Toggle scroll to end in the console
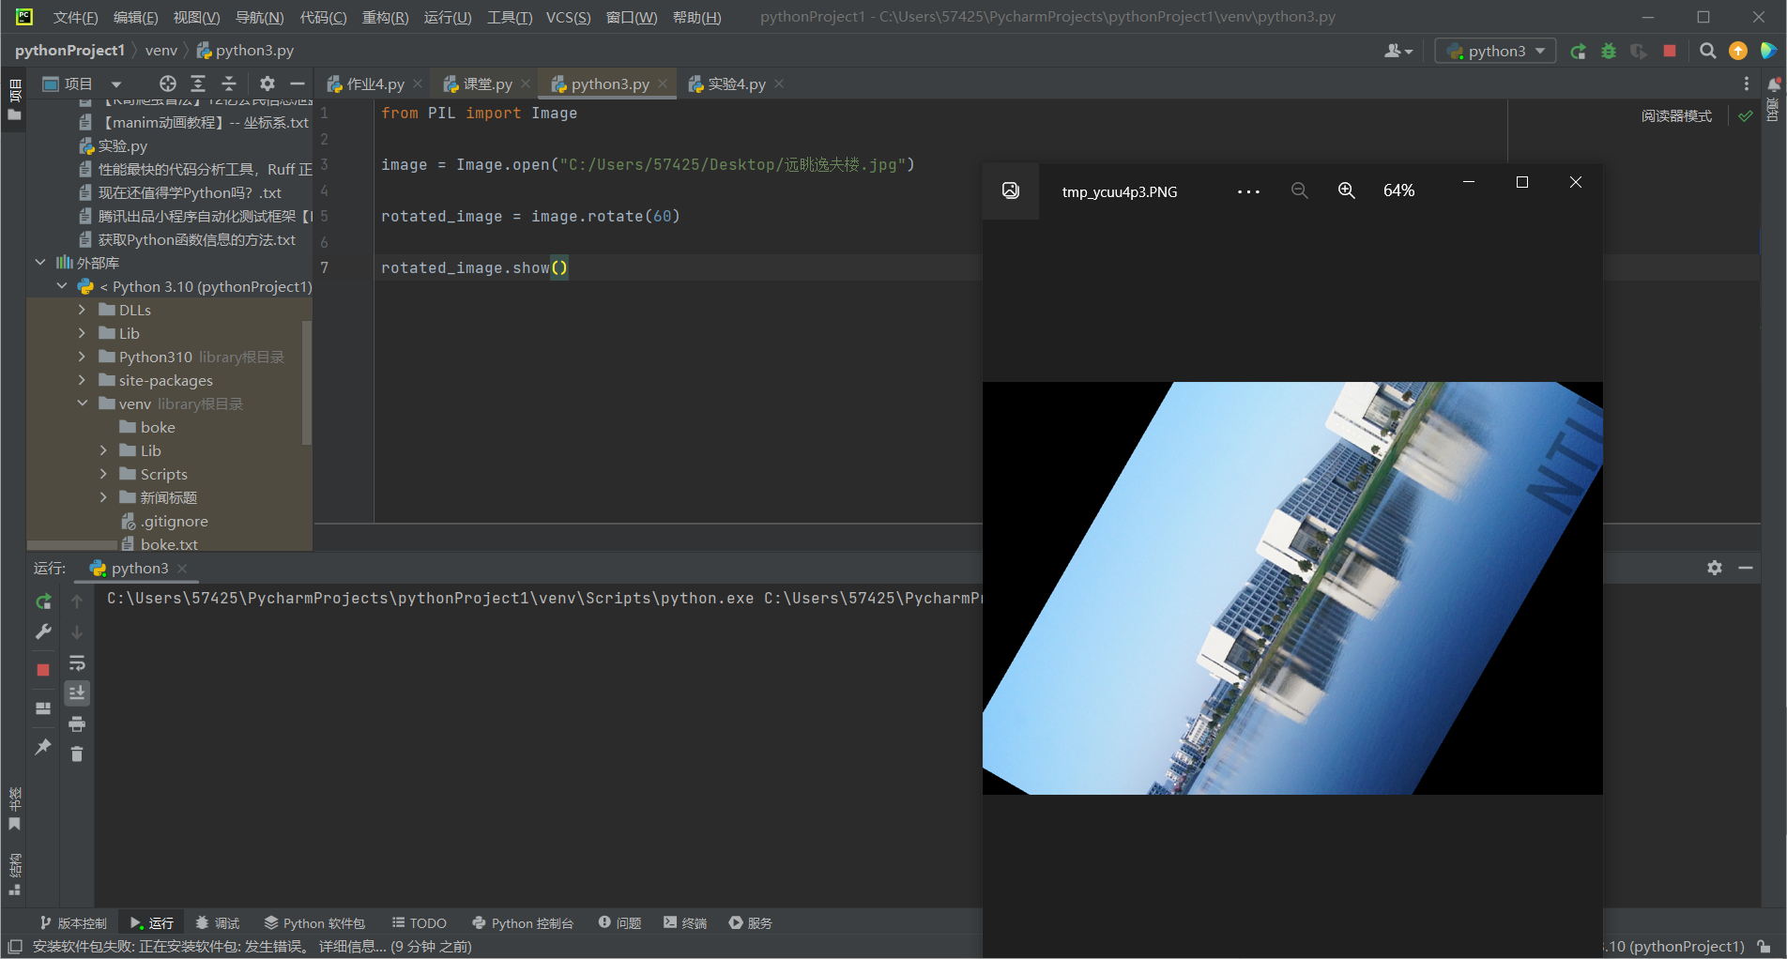The width and height of the screenshot is (1787, 959). (x=77, y=693)
